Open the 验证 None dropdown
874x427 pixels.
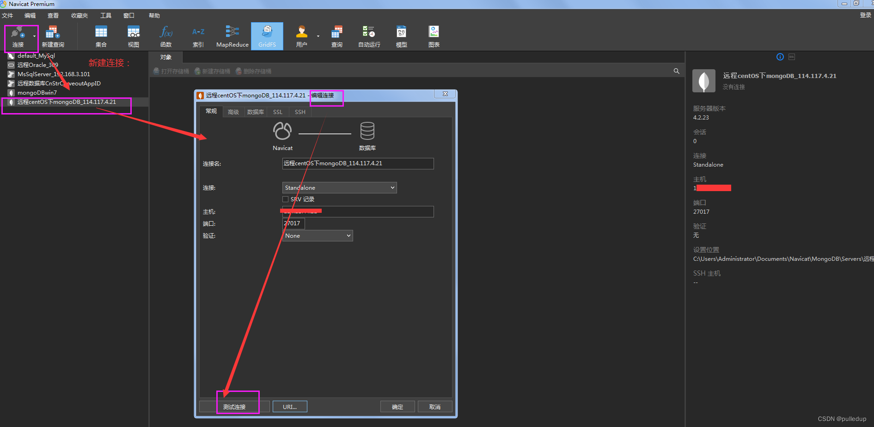(318, 235)
